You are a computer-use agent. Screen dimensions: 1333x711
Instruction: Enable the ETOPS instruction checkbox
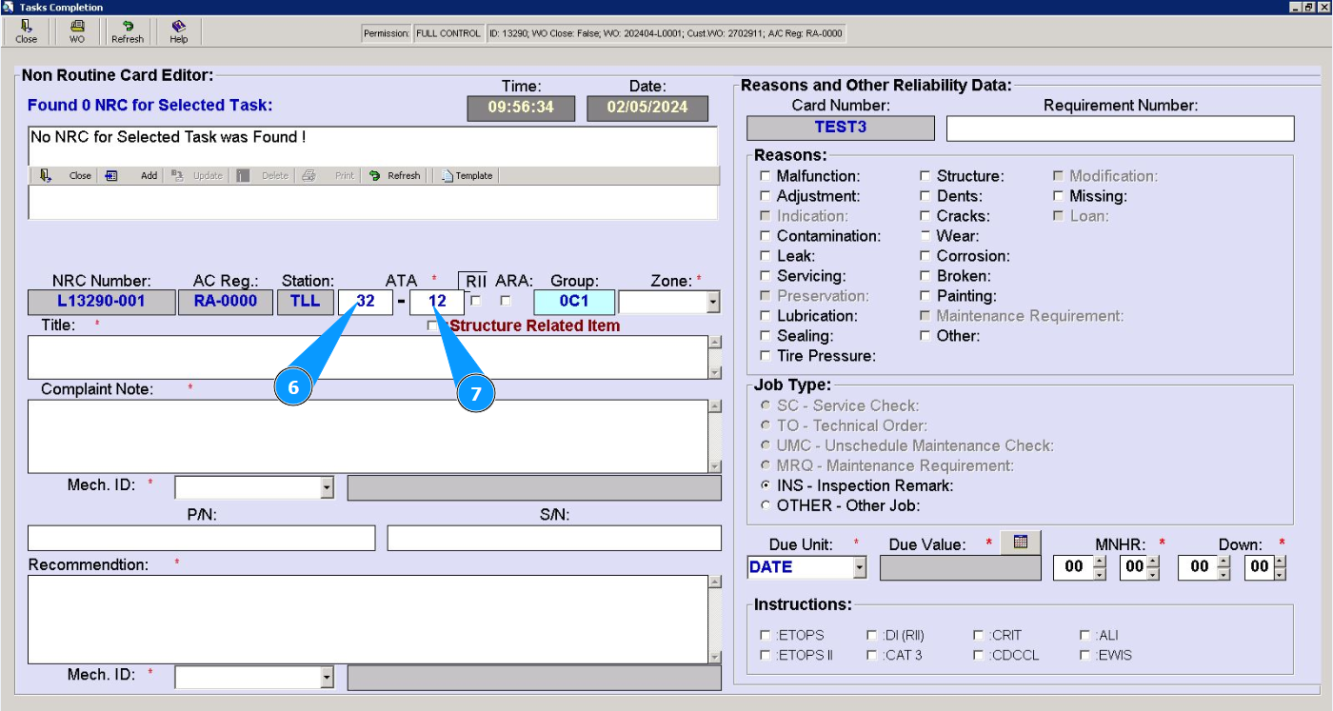point(766,635)
